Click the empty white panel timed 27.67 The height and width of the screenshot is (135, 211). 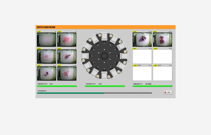pos(162,57)
